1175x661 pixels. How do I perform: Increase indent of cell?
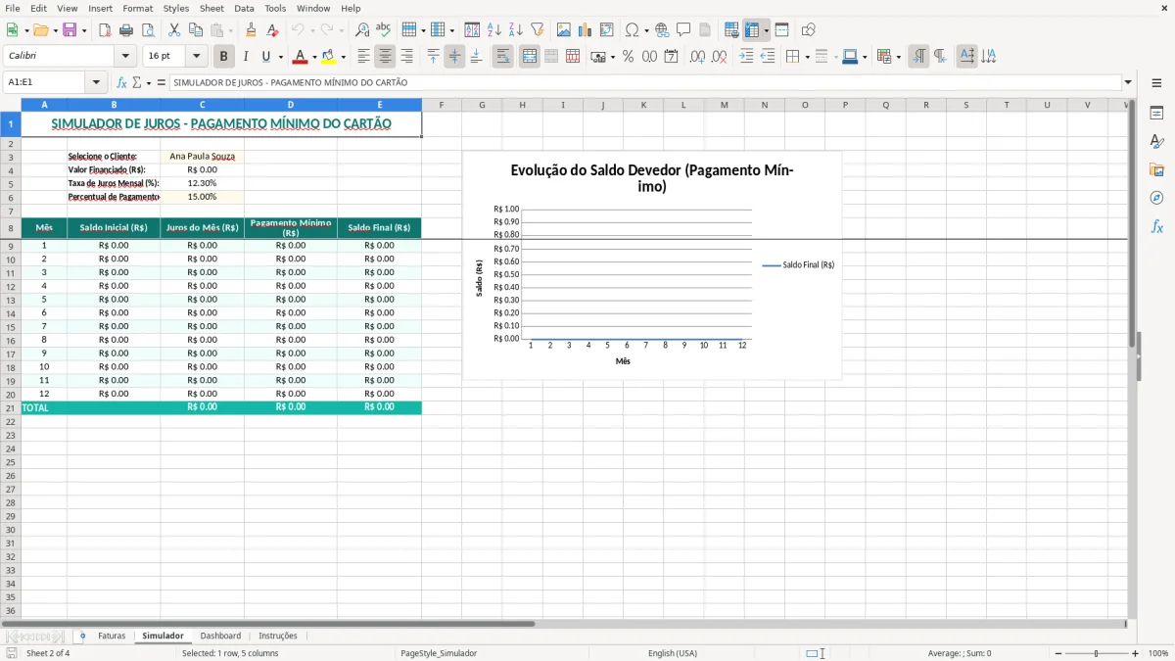746,57
